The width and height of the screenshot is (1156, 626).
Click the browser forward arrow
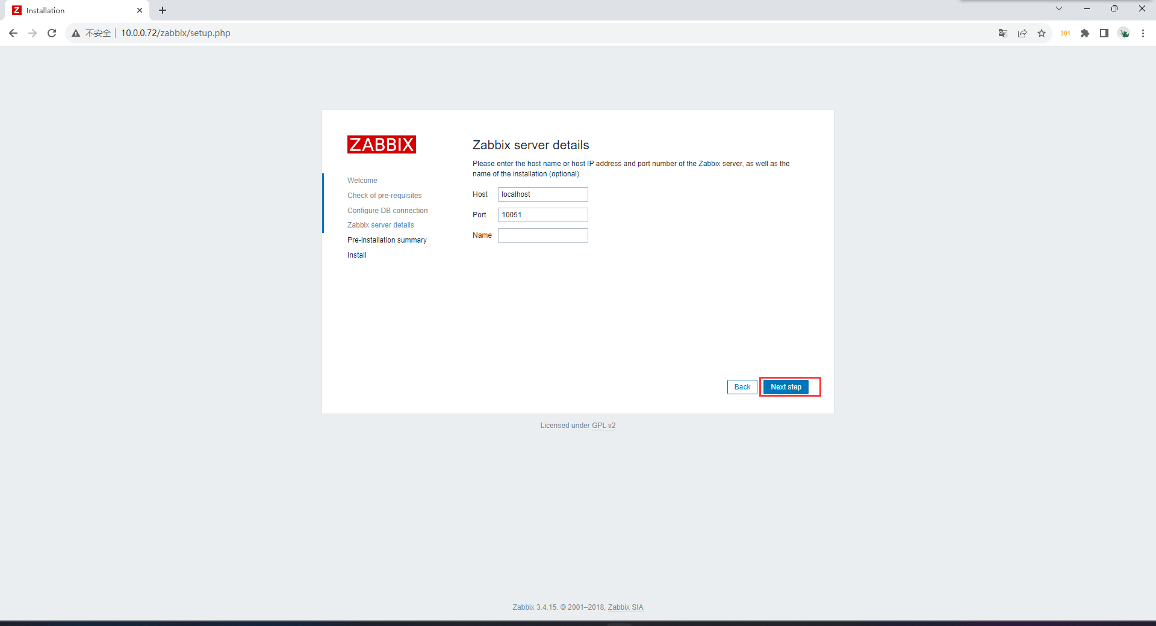(33, 33)
